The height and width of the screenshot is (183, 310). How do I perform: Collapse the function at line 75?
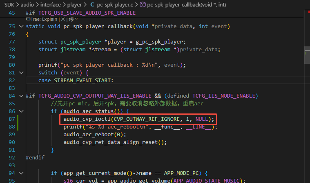click(x=21, y=26)
